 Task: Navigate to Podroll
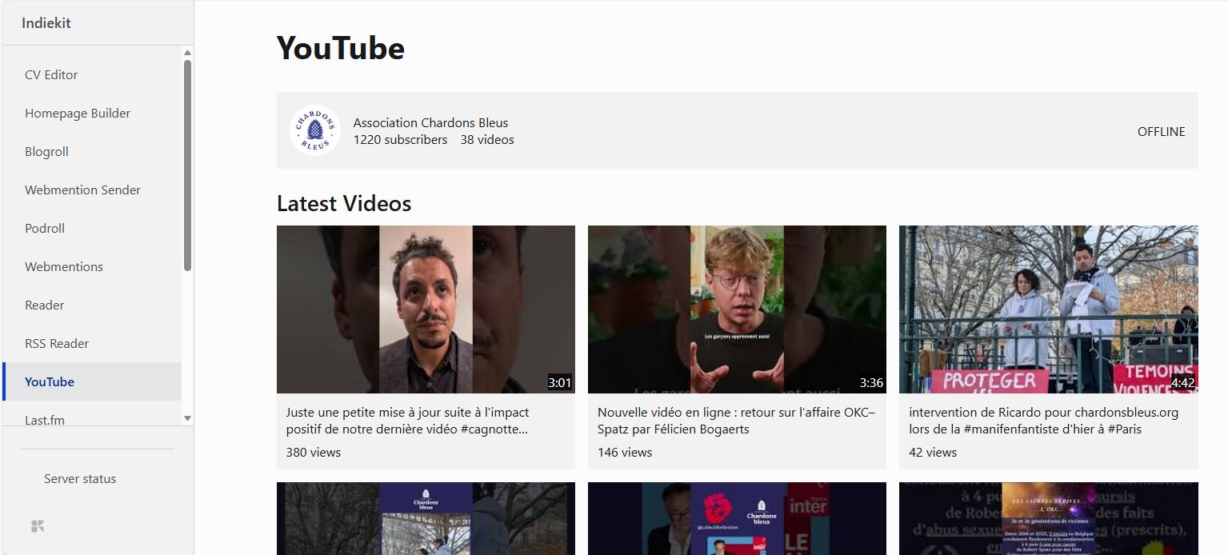(45, 228)
